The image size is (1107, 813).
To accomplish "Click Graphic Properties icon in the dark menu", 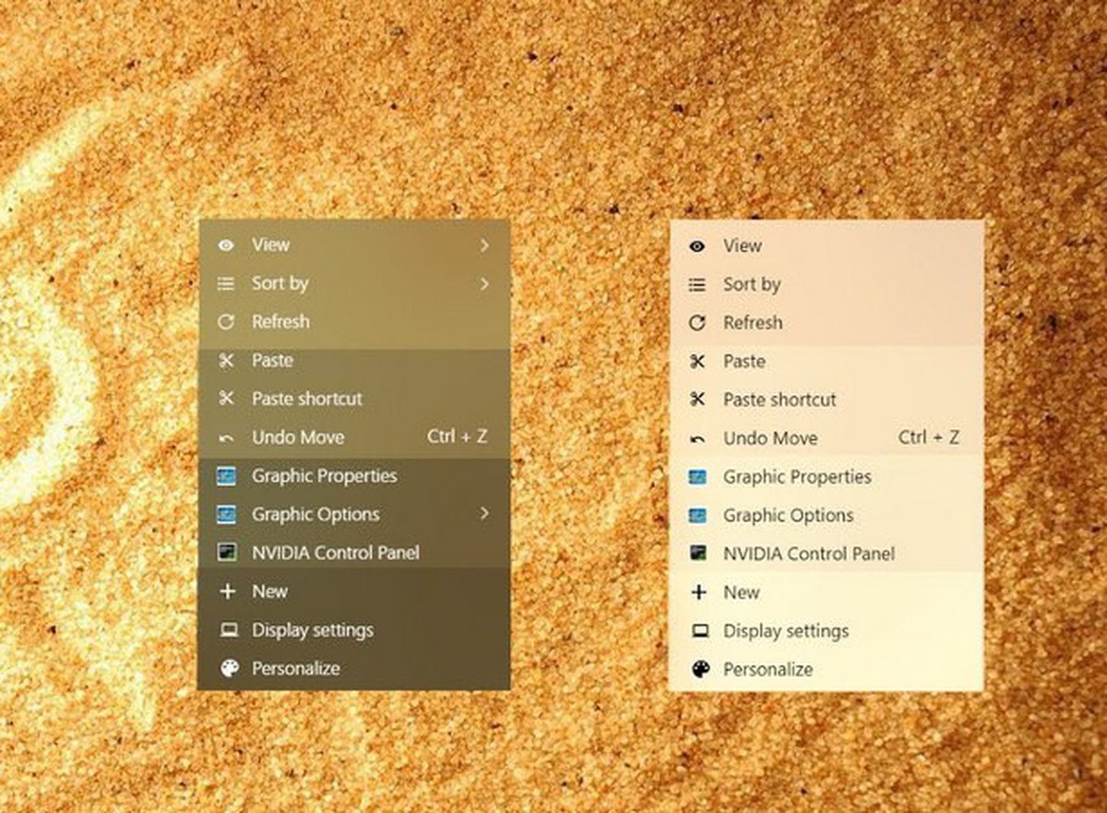I will [x=226, y=476].
